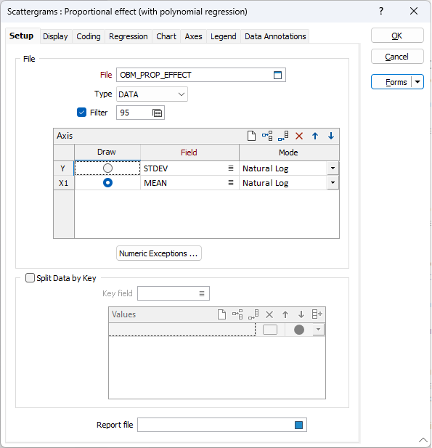Move the axis row up with the blue up arrow
Image resolution: width=432 pixels, height=448 pixels.
[x=315, y=136]
